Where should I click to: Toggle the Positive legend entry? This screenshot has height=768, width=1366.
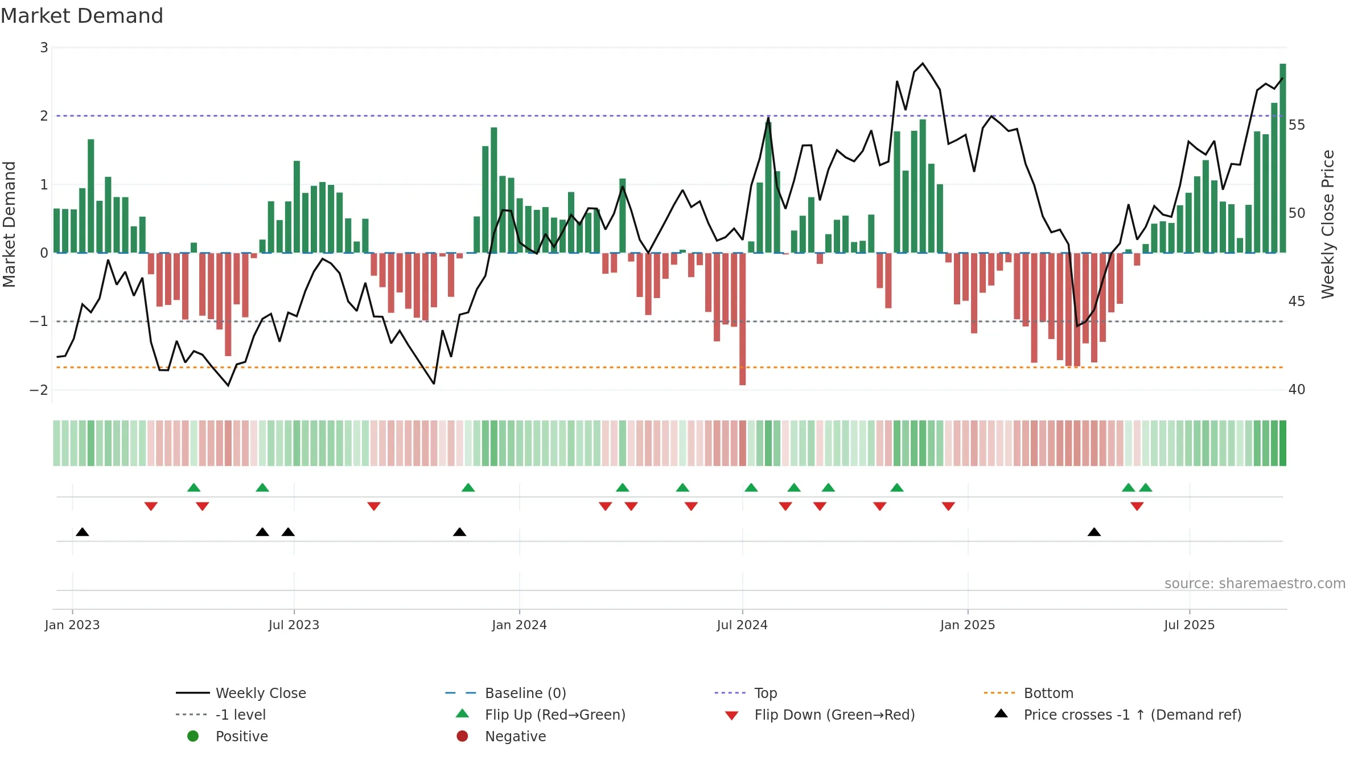(x=228, y=736)
